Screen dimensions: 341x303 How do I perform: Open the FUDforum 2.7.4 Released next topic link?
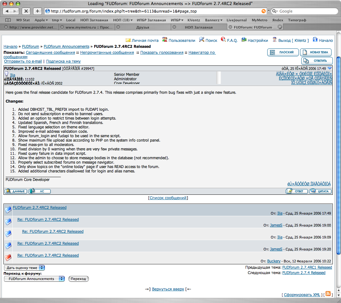pos(304,273)
